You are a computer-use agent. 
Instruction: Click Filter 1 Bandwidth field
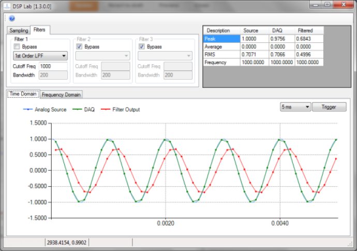53,75
